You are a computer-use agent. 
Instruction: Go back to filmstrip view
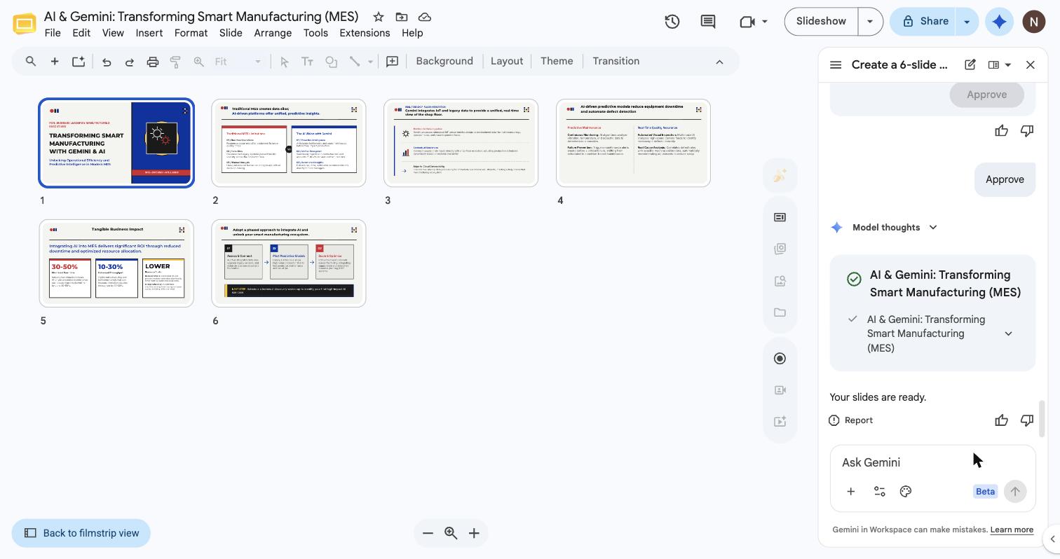[x=81, y=534]
